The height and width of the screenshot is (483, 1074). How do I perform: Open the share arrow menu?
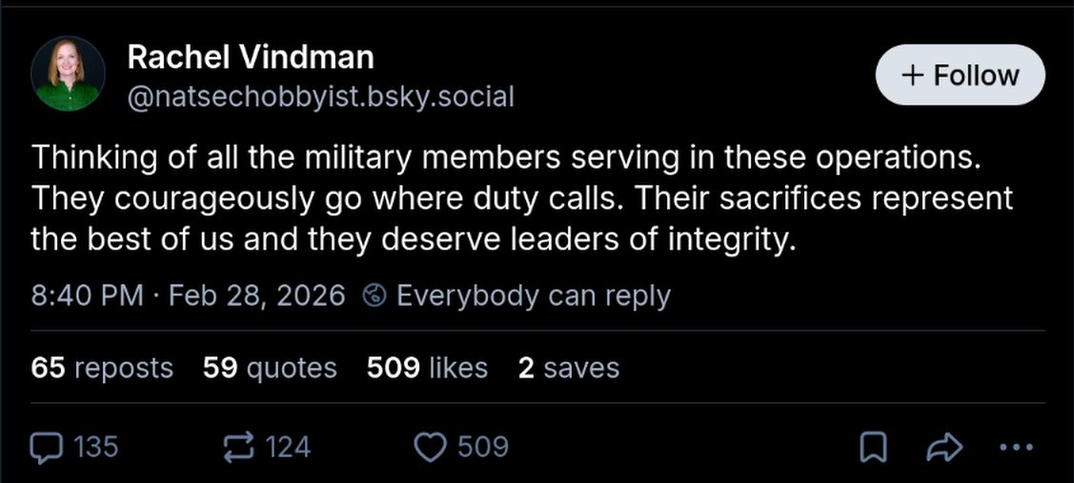click(943, 448)
